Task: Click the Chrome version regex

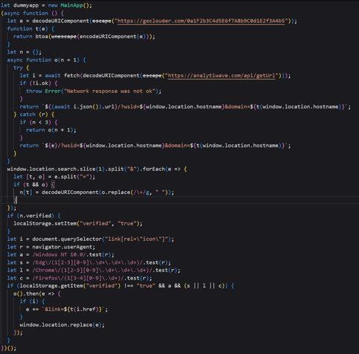Action: coord(92,270)
